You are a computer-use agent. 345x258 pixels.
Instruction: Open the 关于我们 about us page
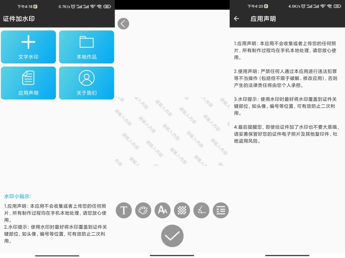point(86,83)
